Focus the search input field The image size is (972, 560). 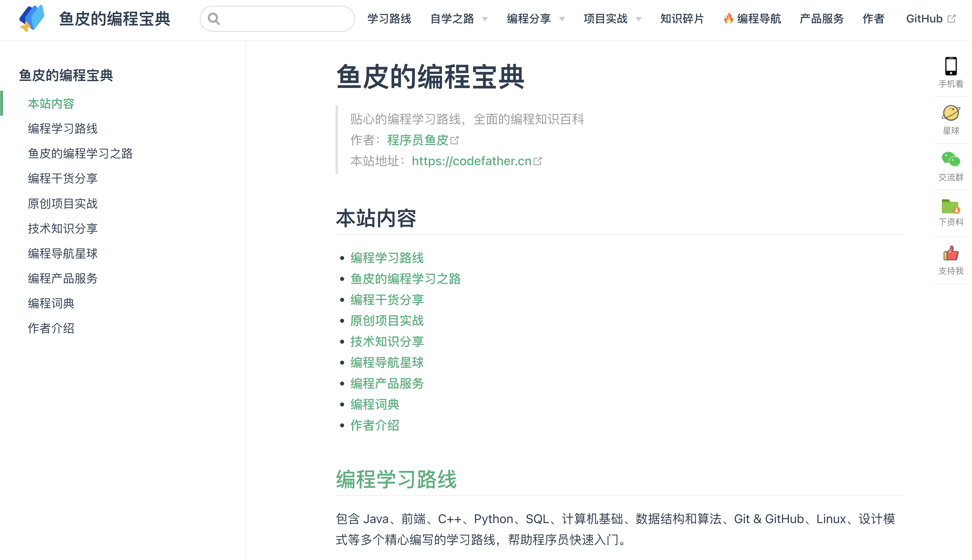[285, 19]
